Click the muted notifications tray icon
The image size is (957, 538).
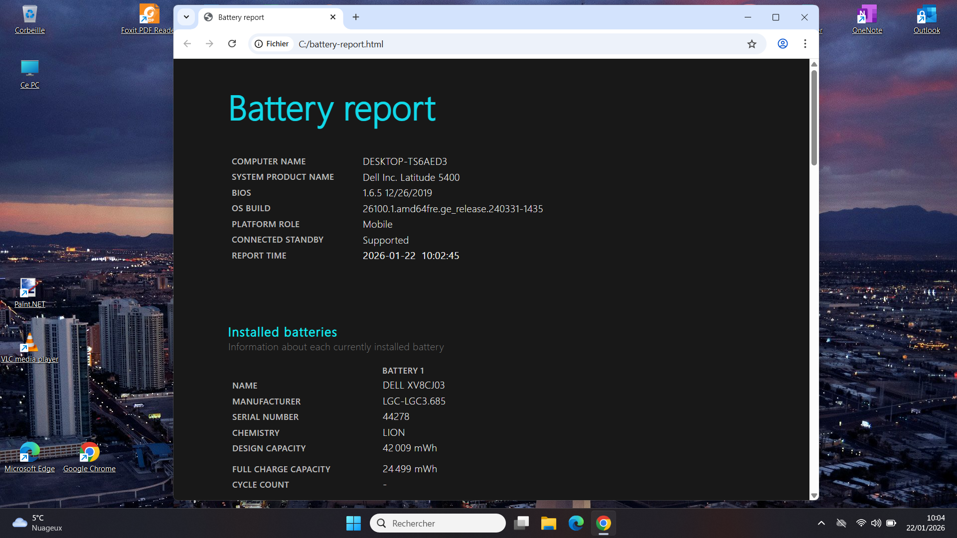pyautogui.click(x=841, y=523)
